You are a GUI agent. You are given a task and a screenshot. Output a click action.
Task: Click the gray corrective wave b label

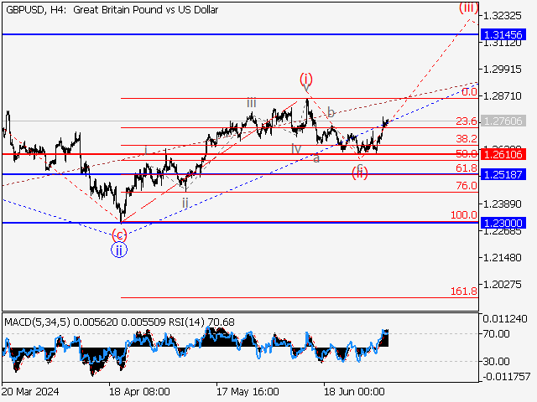pos(331,111)
